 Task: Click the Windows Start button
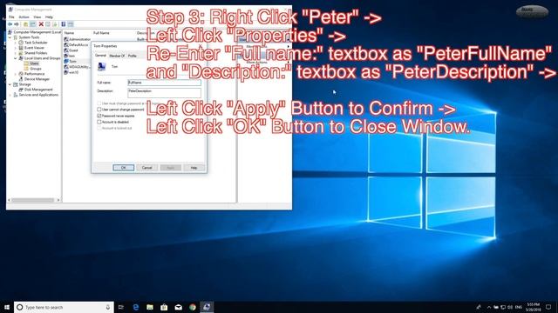7,307
